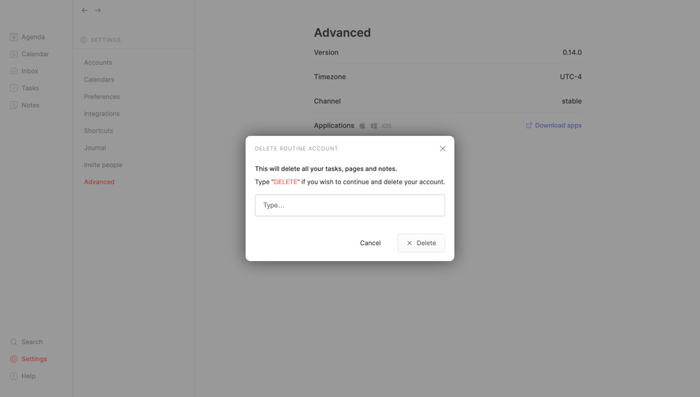
Task: Click the Apple icon beside Applications
Action: (362, 126)
